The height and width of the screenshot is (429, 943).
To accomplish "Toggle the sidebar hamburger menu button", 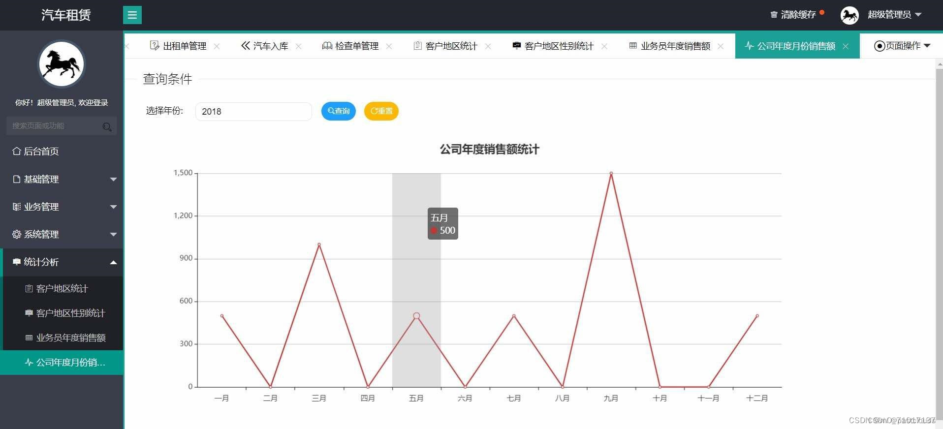I will 132,15.
